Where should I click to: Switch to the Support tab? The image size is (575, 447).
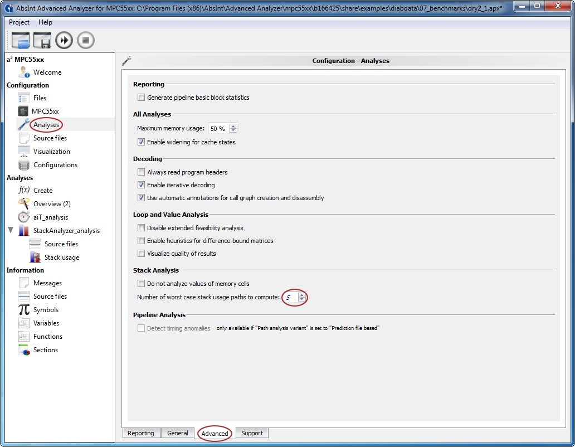252,433
